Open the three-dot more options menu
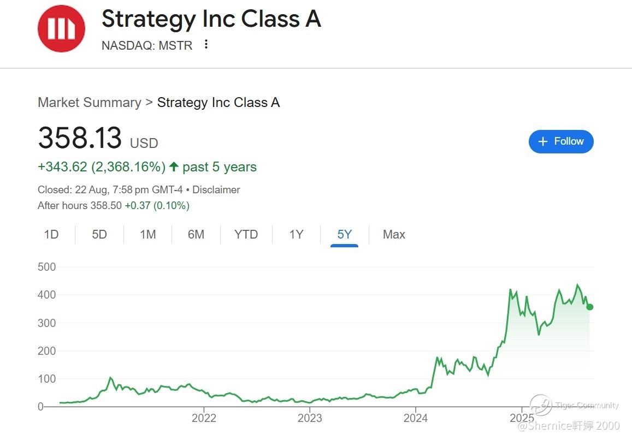This screenshot has height=440, width=632. coord(206,45)
